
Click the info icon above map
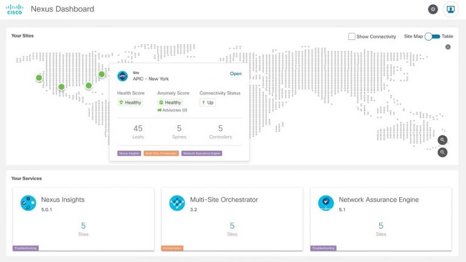448,47
